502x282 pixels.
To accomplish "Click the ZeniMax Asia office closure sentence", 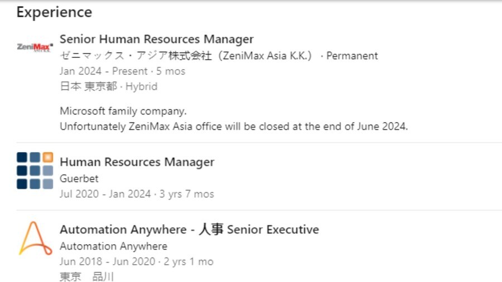I will pyautogui.click(x=234, y=127).
